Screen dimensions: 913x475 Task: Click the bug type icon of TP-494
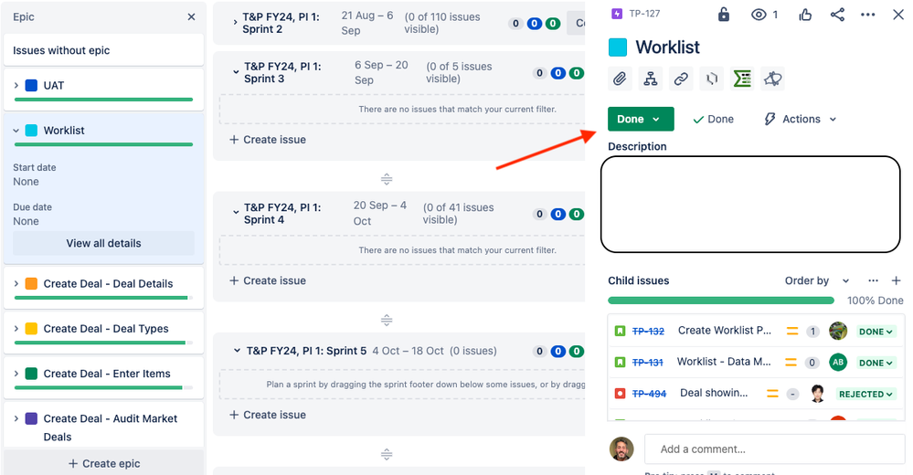621,394
